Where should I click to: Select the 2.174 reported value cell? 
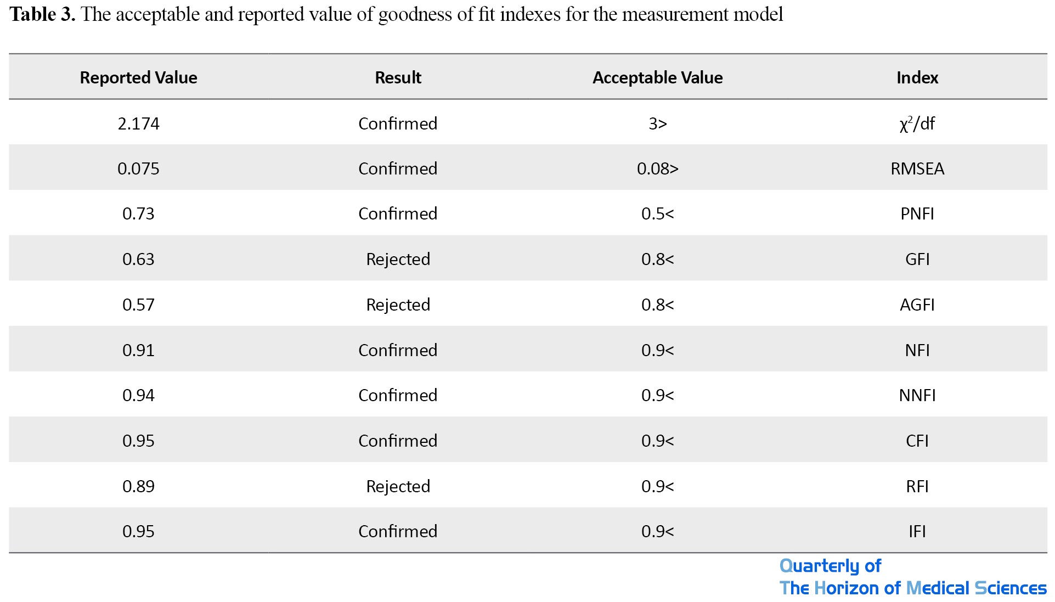click(138, 123)
